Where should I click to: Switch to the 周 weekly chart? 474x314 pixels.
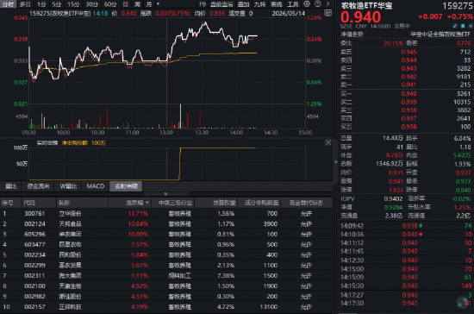point(137,4)
